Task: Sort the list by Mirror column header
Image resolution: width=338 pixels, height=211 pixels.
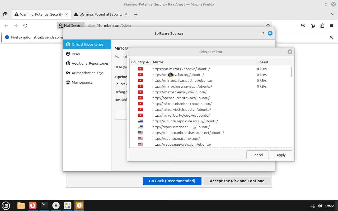Action: [203, 62]
